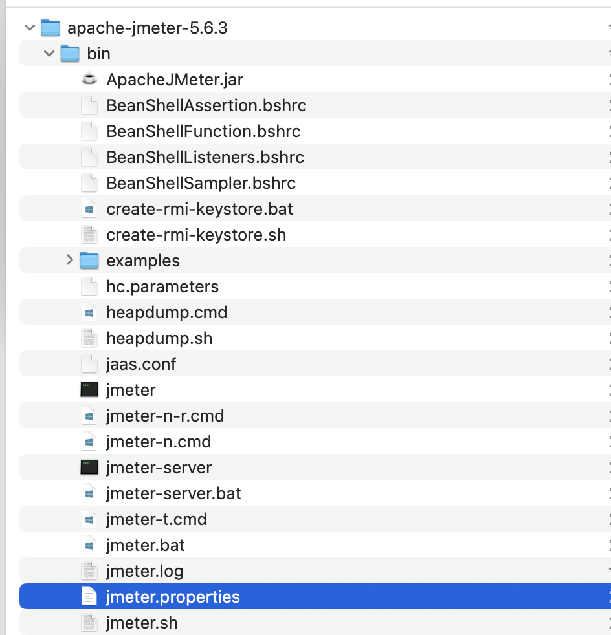Click the jmeter.properties document icon

[x=89, y=597]
